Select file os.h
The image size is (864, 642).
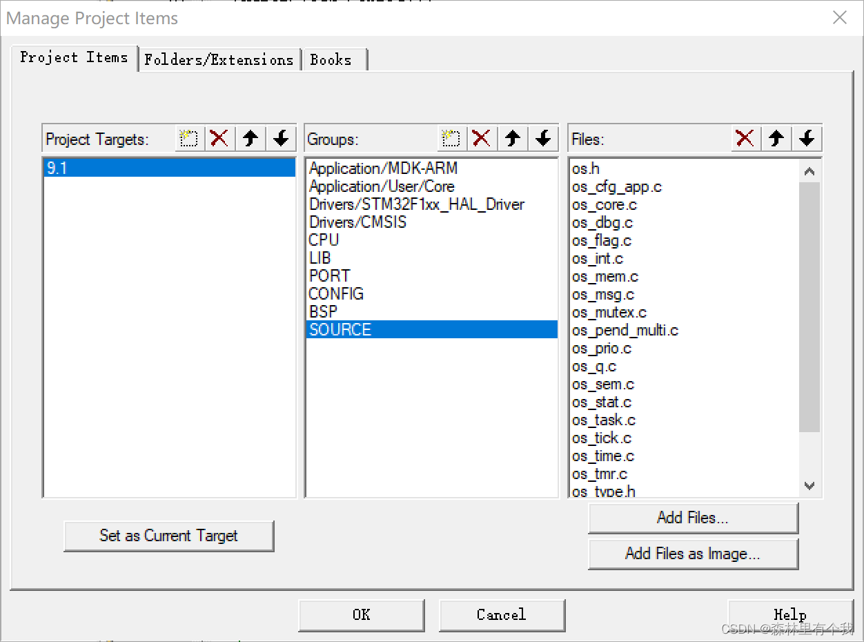pyautogui.click(x=685, y=168)
